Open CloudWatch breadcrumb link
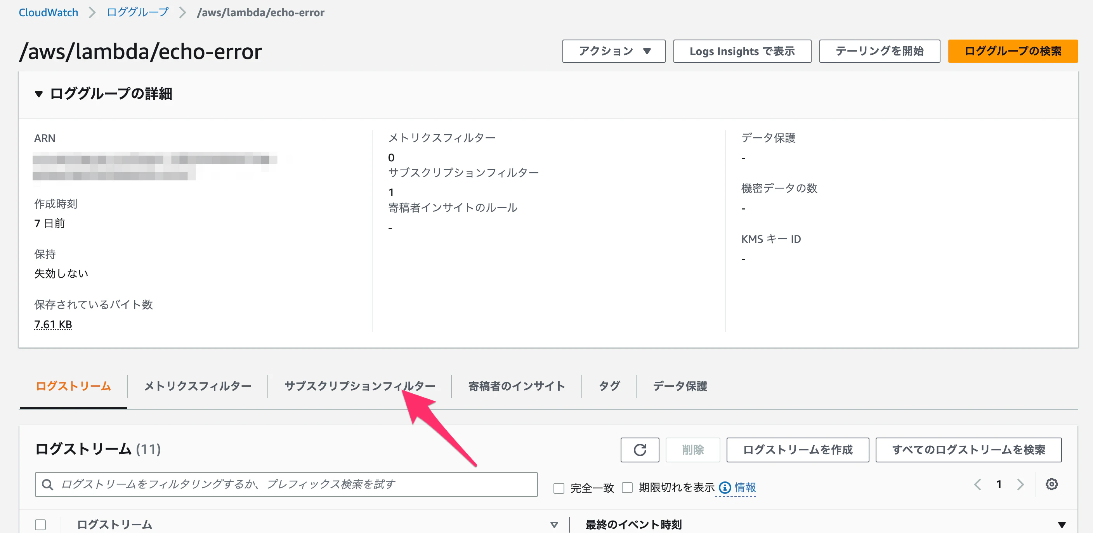The height and width of the screenshot is (533, 1093). tap(49, 12)
